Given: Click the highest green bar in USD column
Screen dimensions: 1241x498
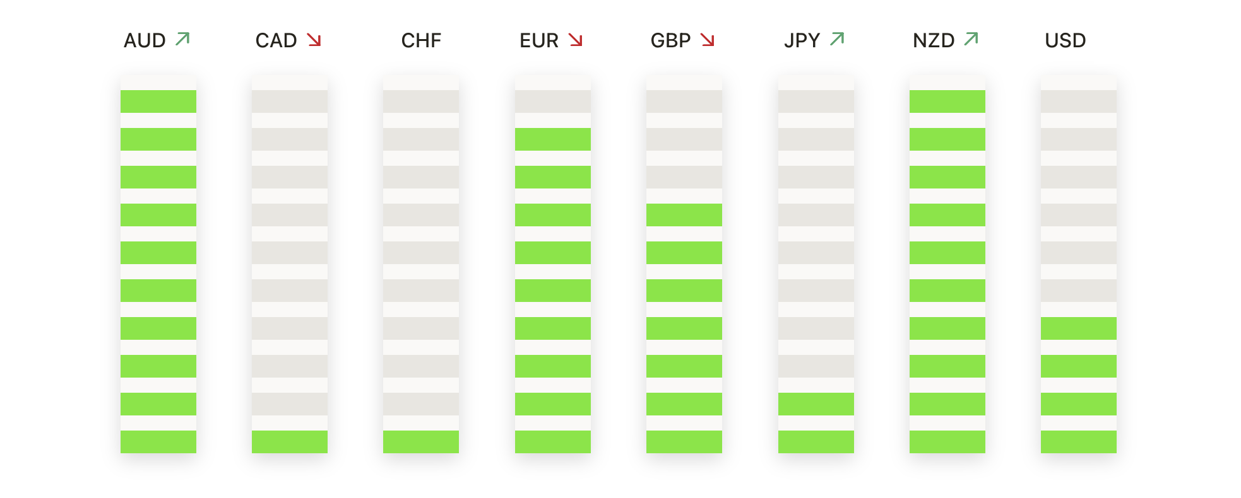Looking at the screenshot, I should pyautogui.click(x=1079, y=328).
